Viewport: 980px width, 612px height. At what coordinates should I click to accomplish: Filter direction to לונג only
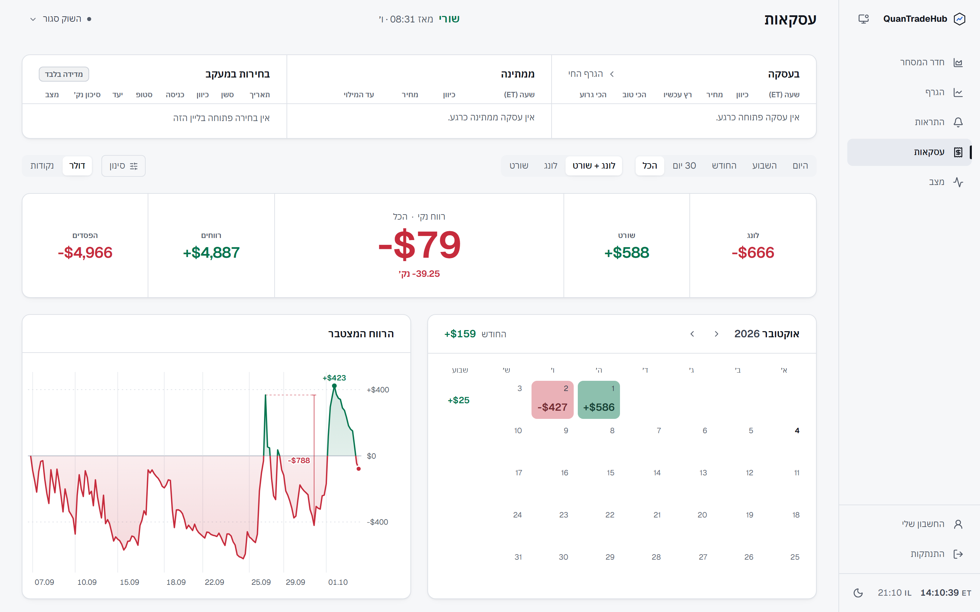(x=551, y=166)
